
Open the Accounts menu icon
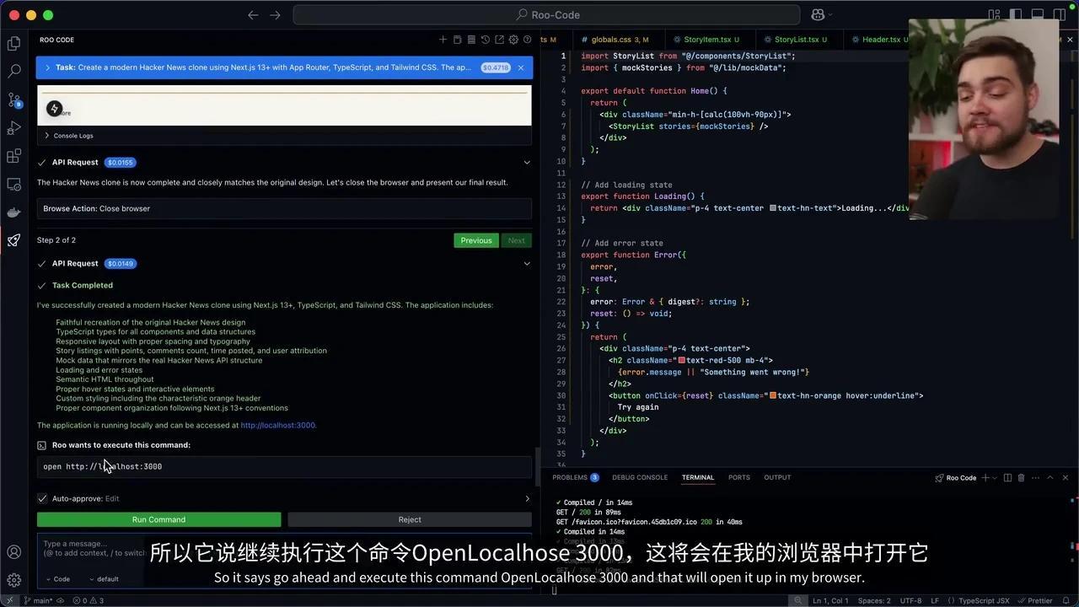point(13,552)
